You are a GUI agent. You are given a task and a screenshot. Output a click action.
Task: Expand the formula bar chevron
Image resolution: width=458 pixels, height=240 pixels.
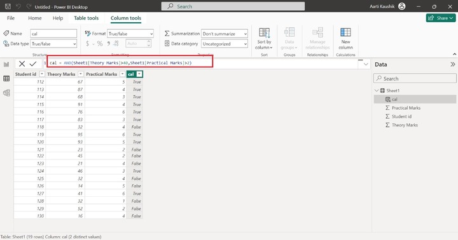(x=366, y=64)
